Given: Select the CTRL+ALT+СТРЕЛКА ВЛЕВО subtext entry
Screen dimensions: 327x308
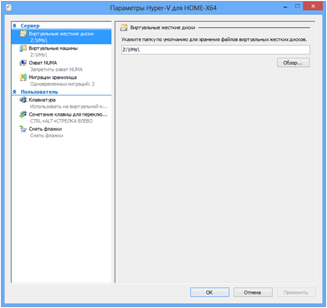Looking at the screenshot, I should pyautogui.click(x=61, y=121).
